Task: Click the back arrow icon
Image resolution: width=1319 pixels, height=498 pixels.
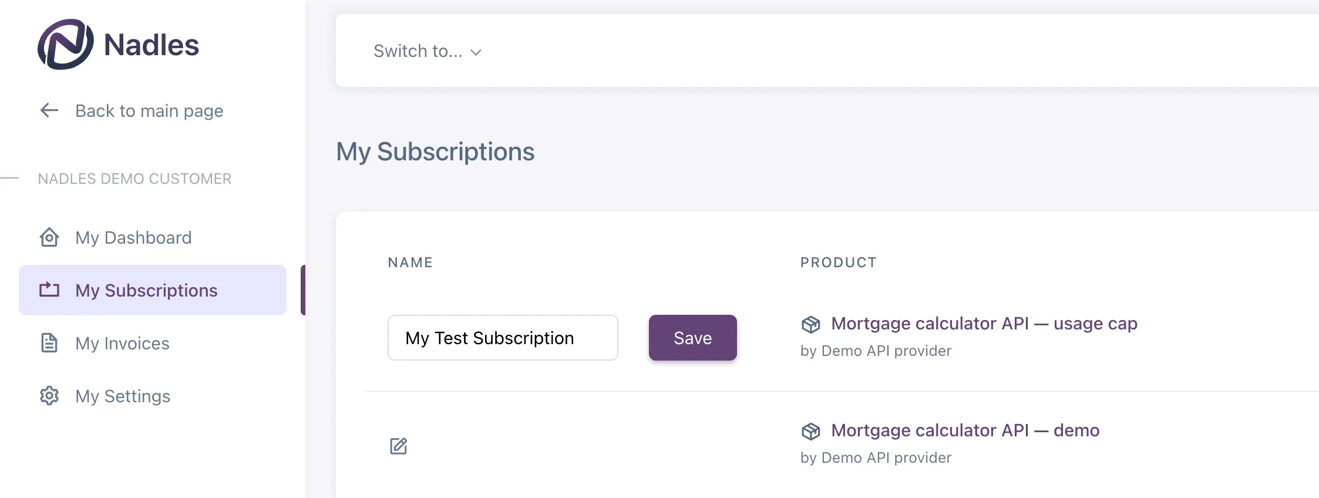Action: pos(49,110)
